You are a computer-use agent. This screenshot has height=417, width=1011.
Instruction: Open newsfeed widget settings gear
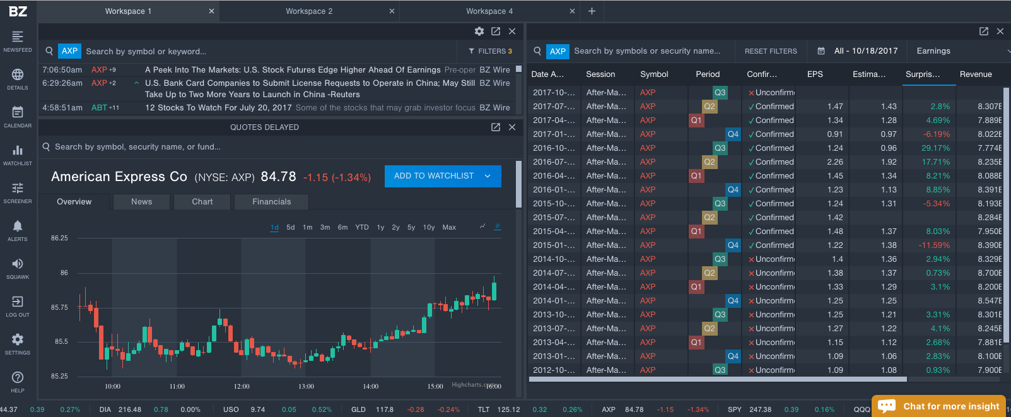(479, 31)
